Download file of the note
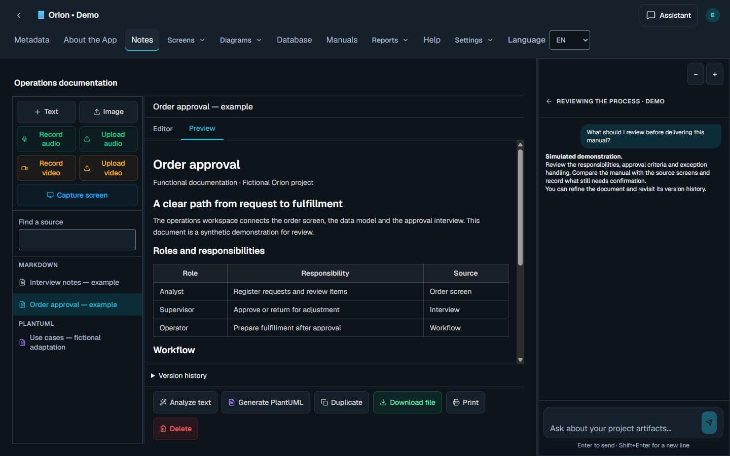730x456 pixels. [408, 402]
